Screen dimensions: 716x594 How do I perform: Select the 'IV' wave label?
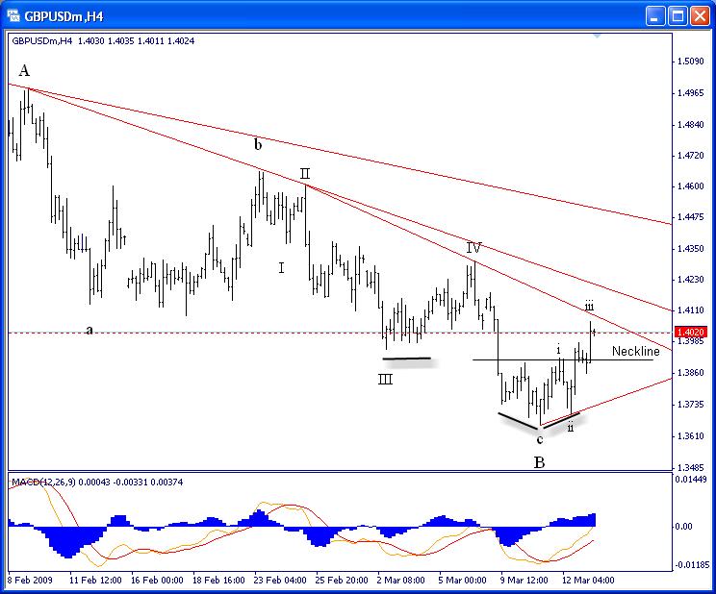pyautogui.click(x=474, y=248)
